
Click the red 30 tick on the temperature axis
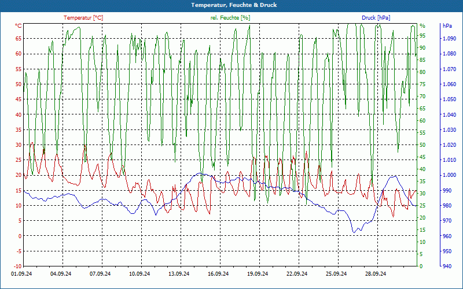click(x=19, y=145)
